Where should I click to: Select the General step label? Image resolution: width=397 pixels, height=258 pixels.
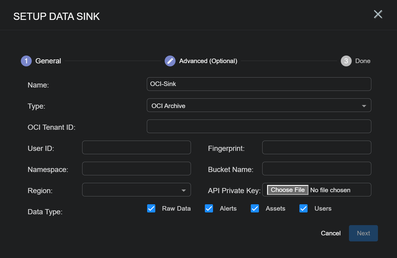pyautogui.click(x=48, y=61)
